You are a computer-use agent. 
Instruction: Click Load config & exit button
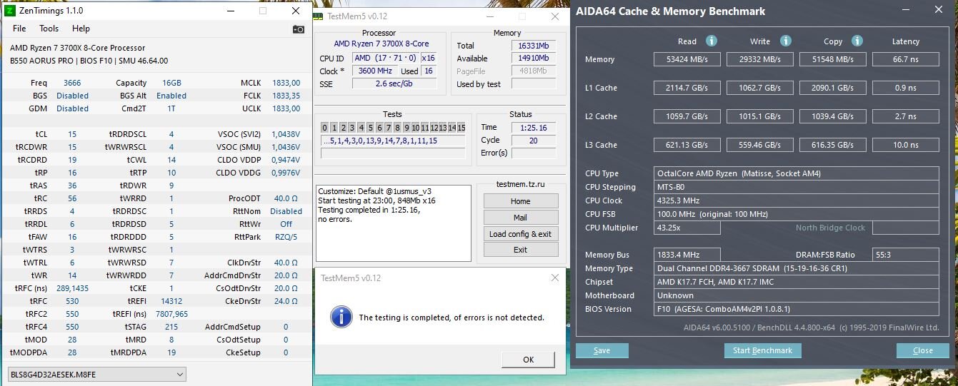tap(520, 234)
